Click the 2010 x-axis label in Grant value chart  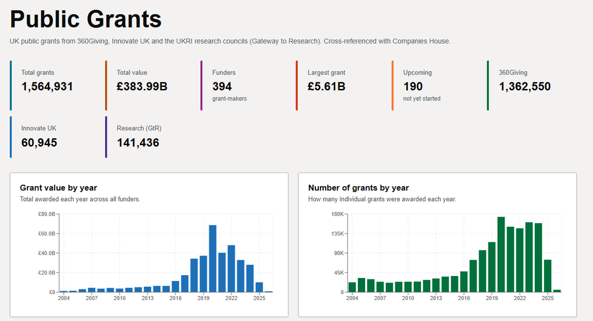(120, 298)
